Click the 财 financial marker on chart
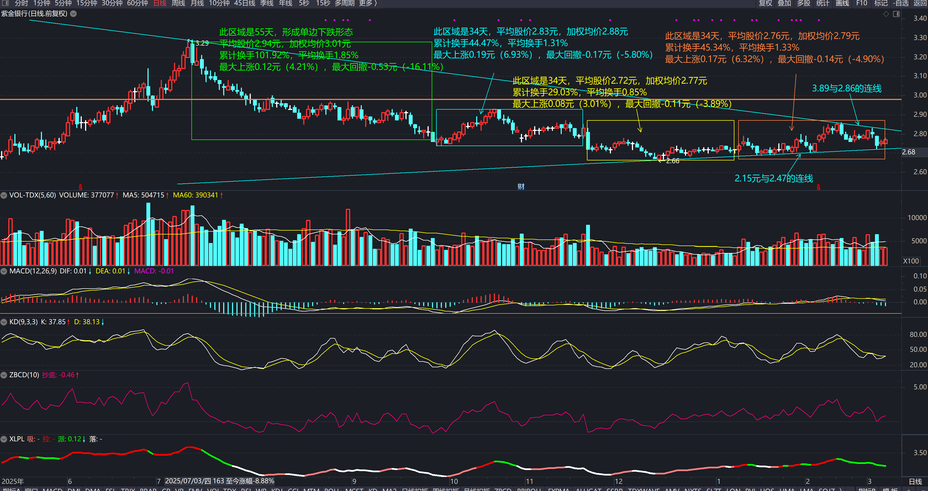The height and width of the screenshot is (491, 928). point(521,186)
